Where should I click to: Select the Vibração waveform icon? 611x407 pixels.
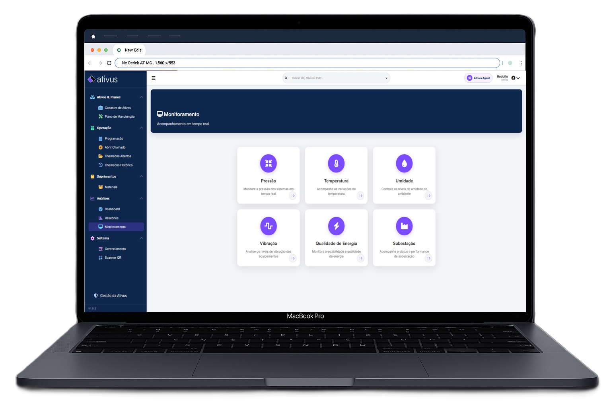(x=269, y=226)
